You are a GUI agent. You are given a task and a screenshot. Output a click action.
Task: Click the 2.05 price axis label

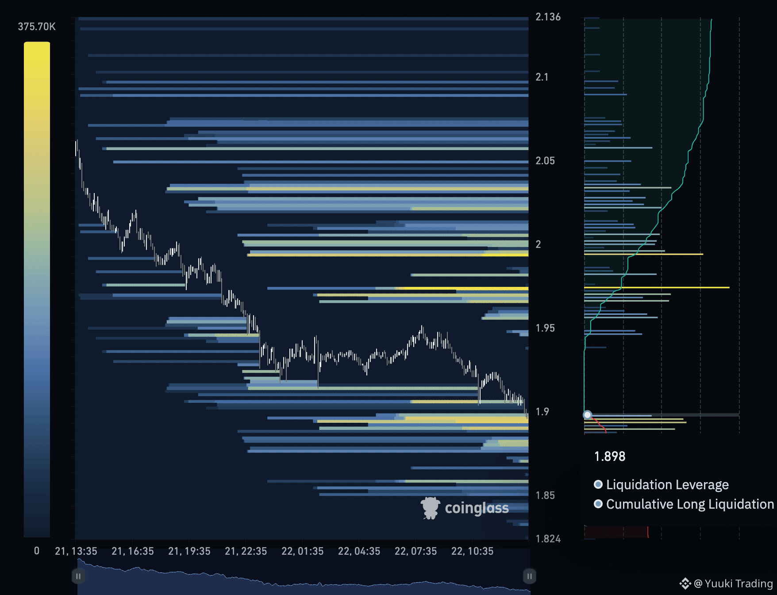[x=545, y=161]
